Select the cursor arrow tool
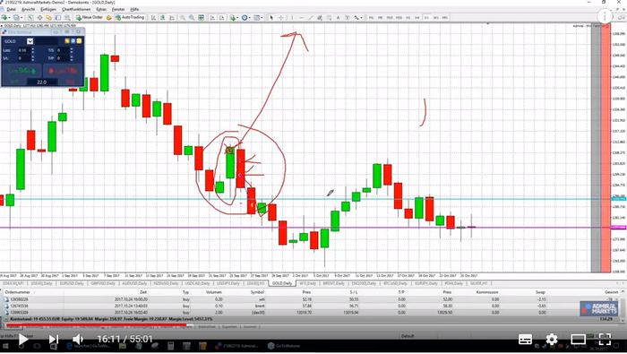The height and width of the screenshot is (354, 627). (271, 18)
